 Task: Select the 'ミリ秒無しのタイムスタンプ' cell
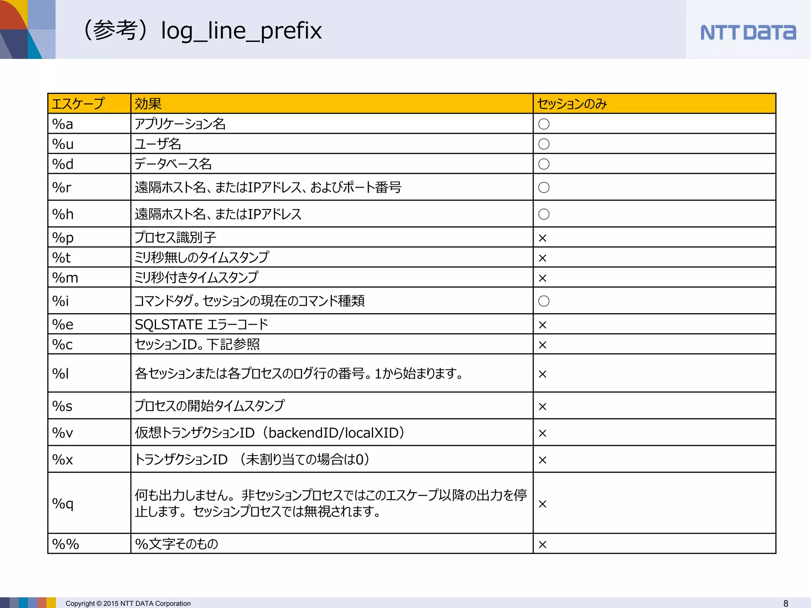pos(332,257)
